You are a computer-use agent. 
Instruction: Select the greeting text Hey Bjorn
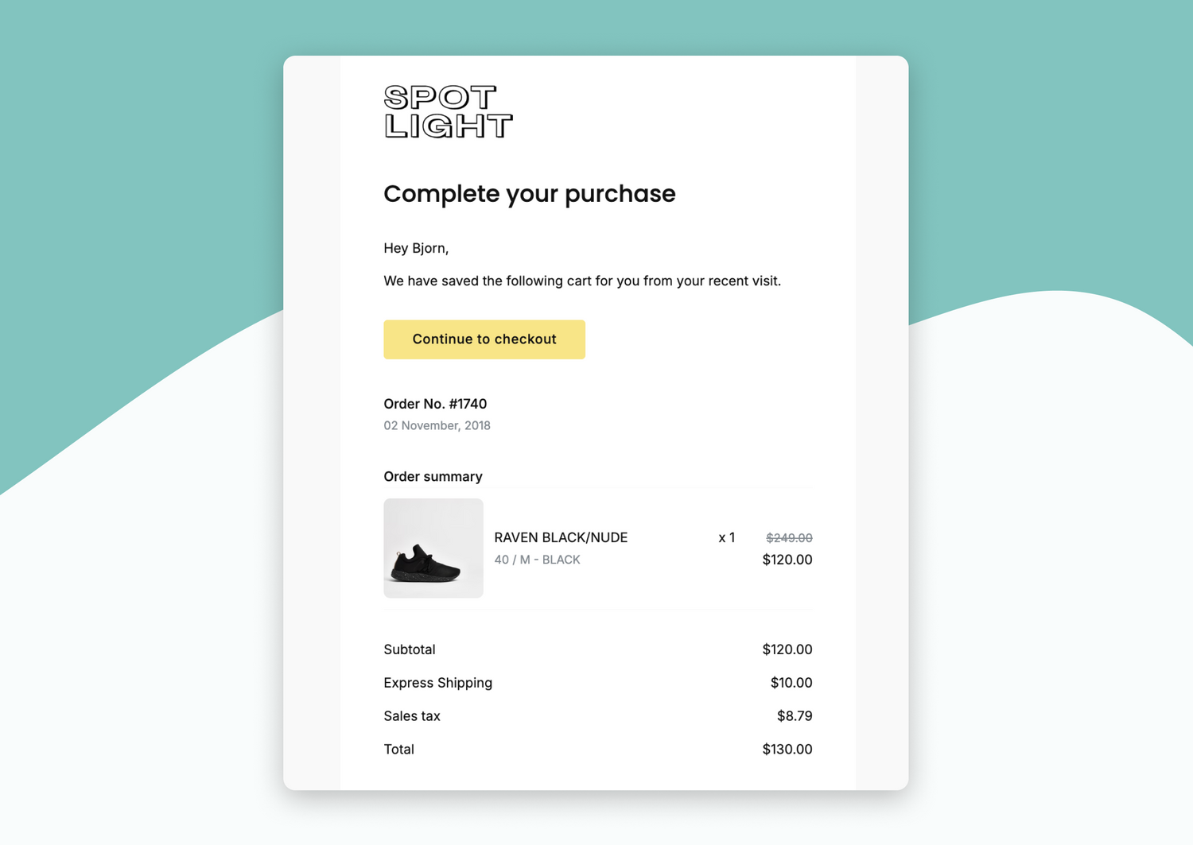(x=416, y=248)
